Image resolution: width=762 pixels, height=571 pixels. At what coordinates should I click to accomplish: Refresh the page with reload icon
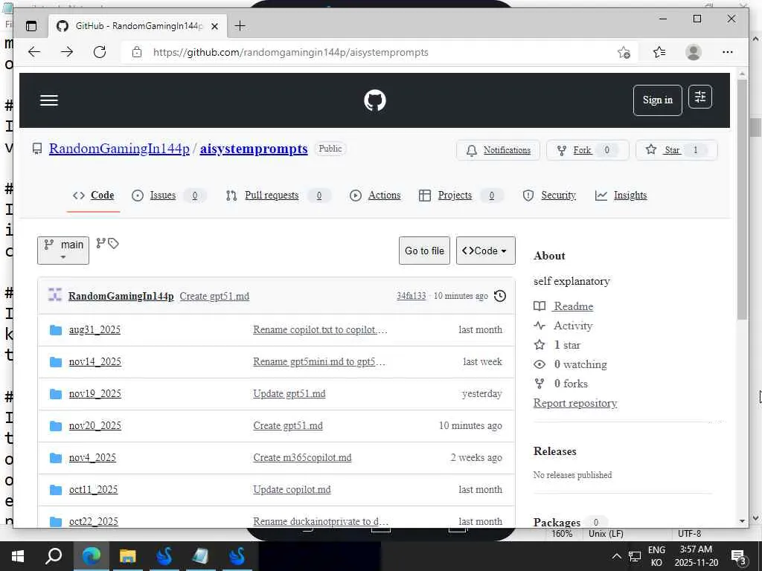100,52
